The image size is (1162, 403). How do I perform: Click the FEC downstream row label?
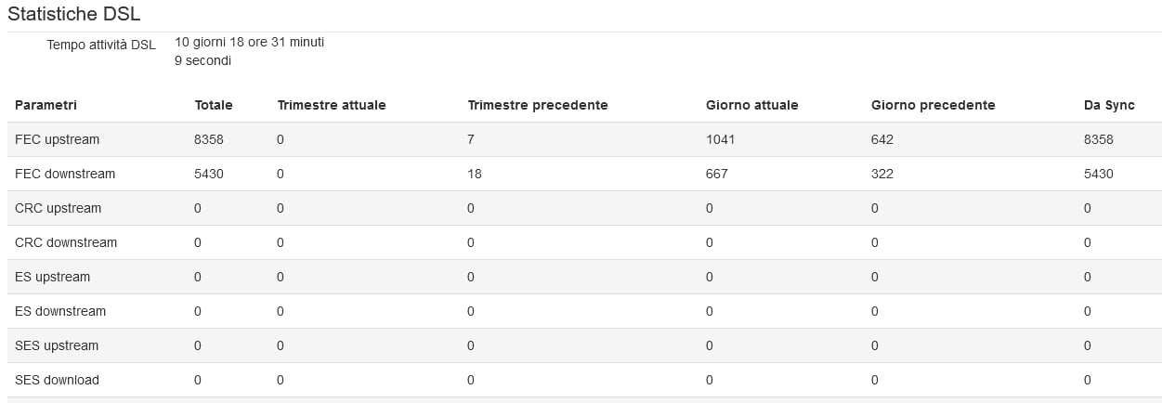[65, 174]
